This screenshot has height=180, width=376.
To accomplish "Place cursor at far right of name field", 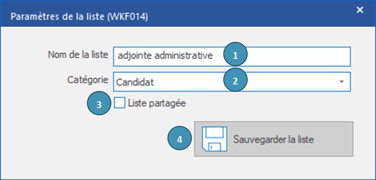I will pos(346,56).
